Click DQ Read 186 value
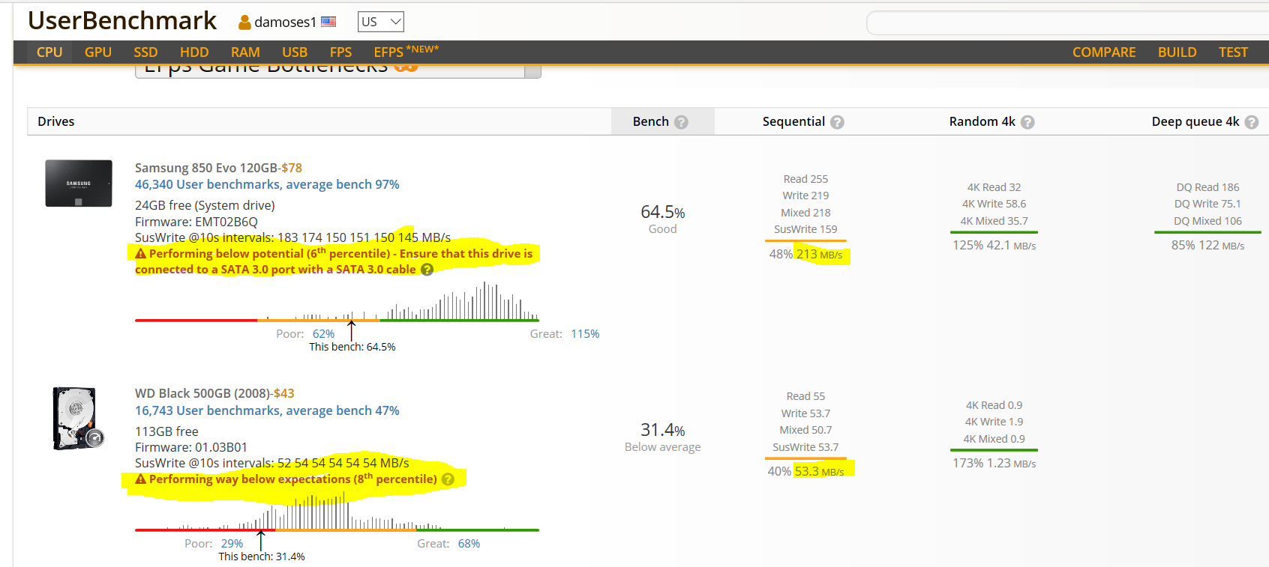This screenshot has width=1269, height=567. [1207, 187]
